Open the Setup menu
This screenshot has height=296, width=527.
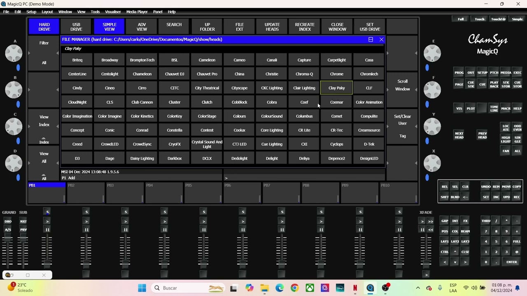[x=31, y=12]
